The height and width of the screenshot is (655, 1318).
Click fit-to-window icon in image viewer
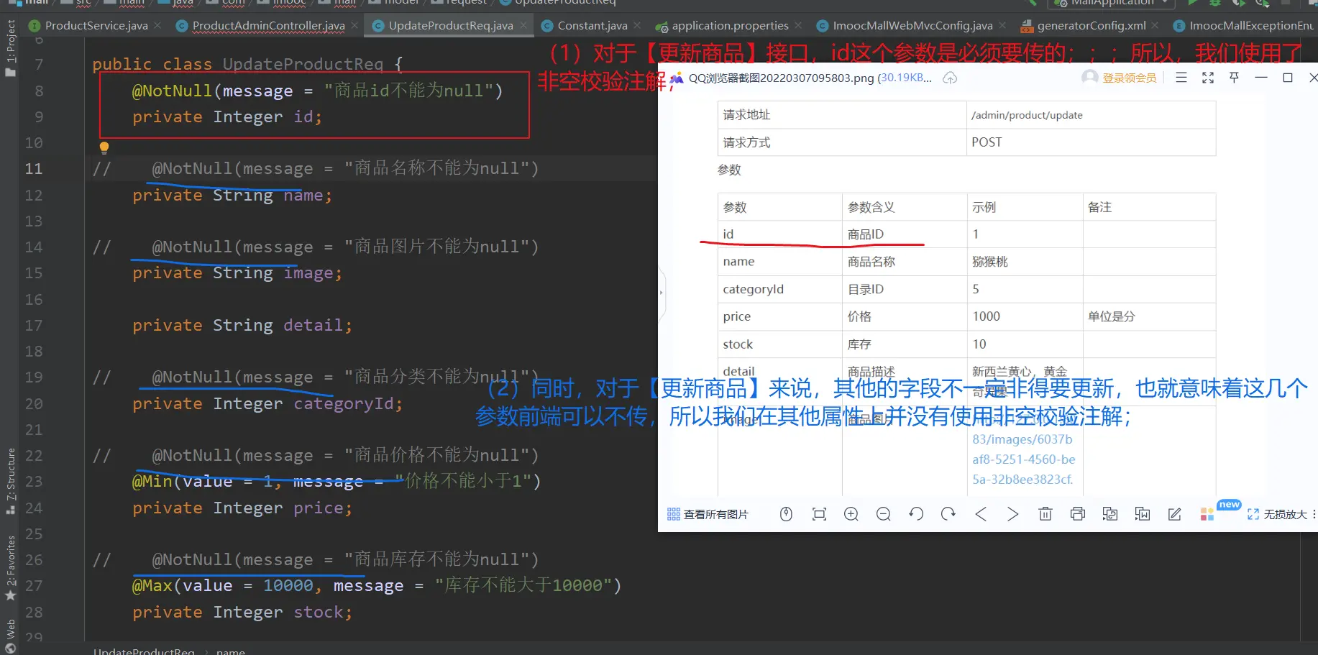(819, 514)
